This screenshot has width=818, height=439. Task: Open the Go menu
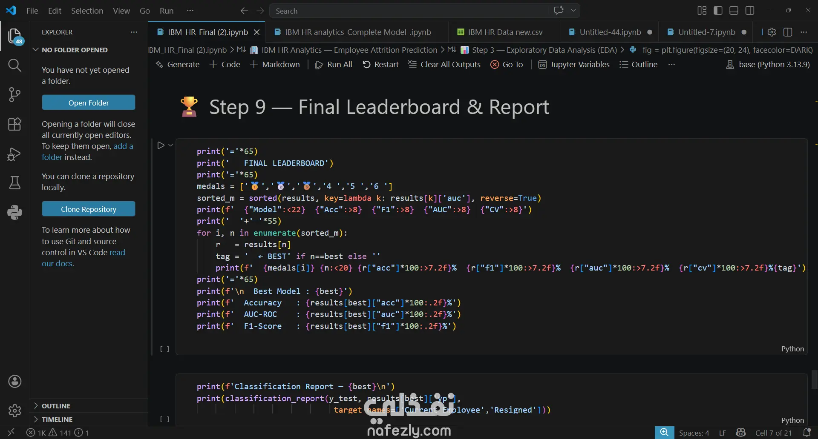145,11
